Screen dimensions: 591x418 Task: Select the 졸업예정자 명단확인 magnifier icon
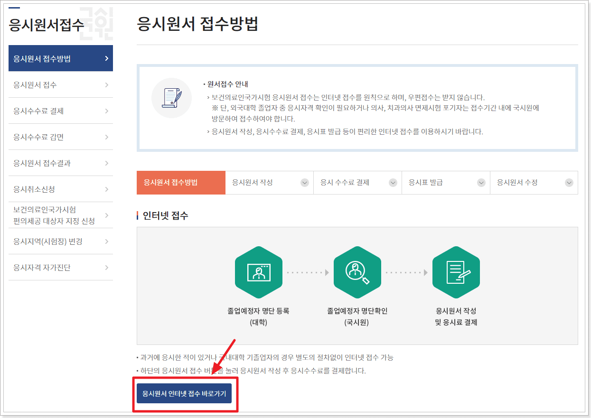tap(357, 272)
